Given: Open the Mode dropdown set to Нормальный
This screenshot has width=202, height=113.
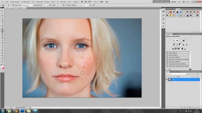Looking at the screenshot, I should click(x=27, y=5).
